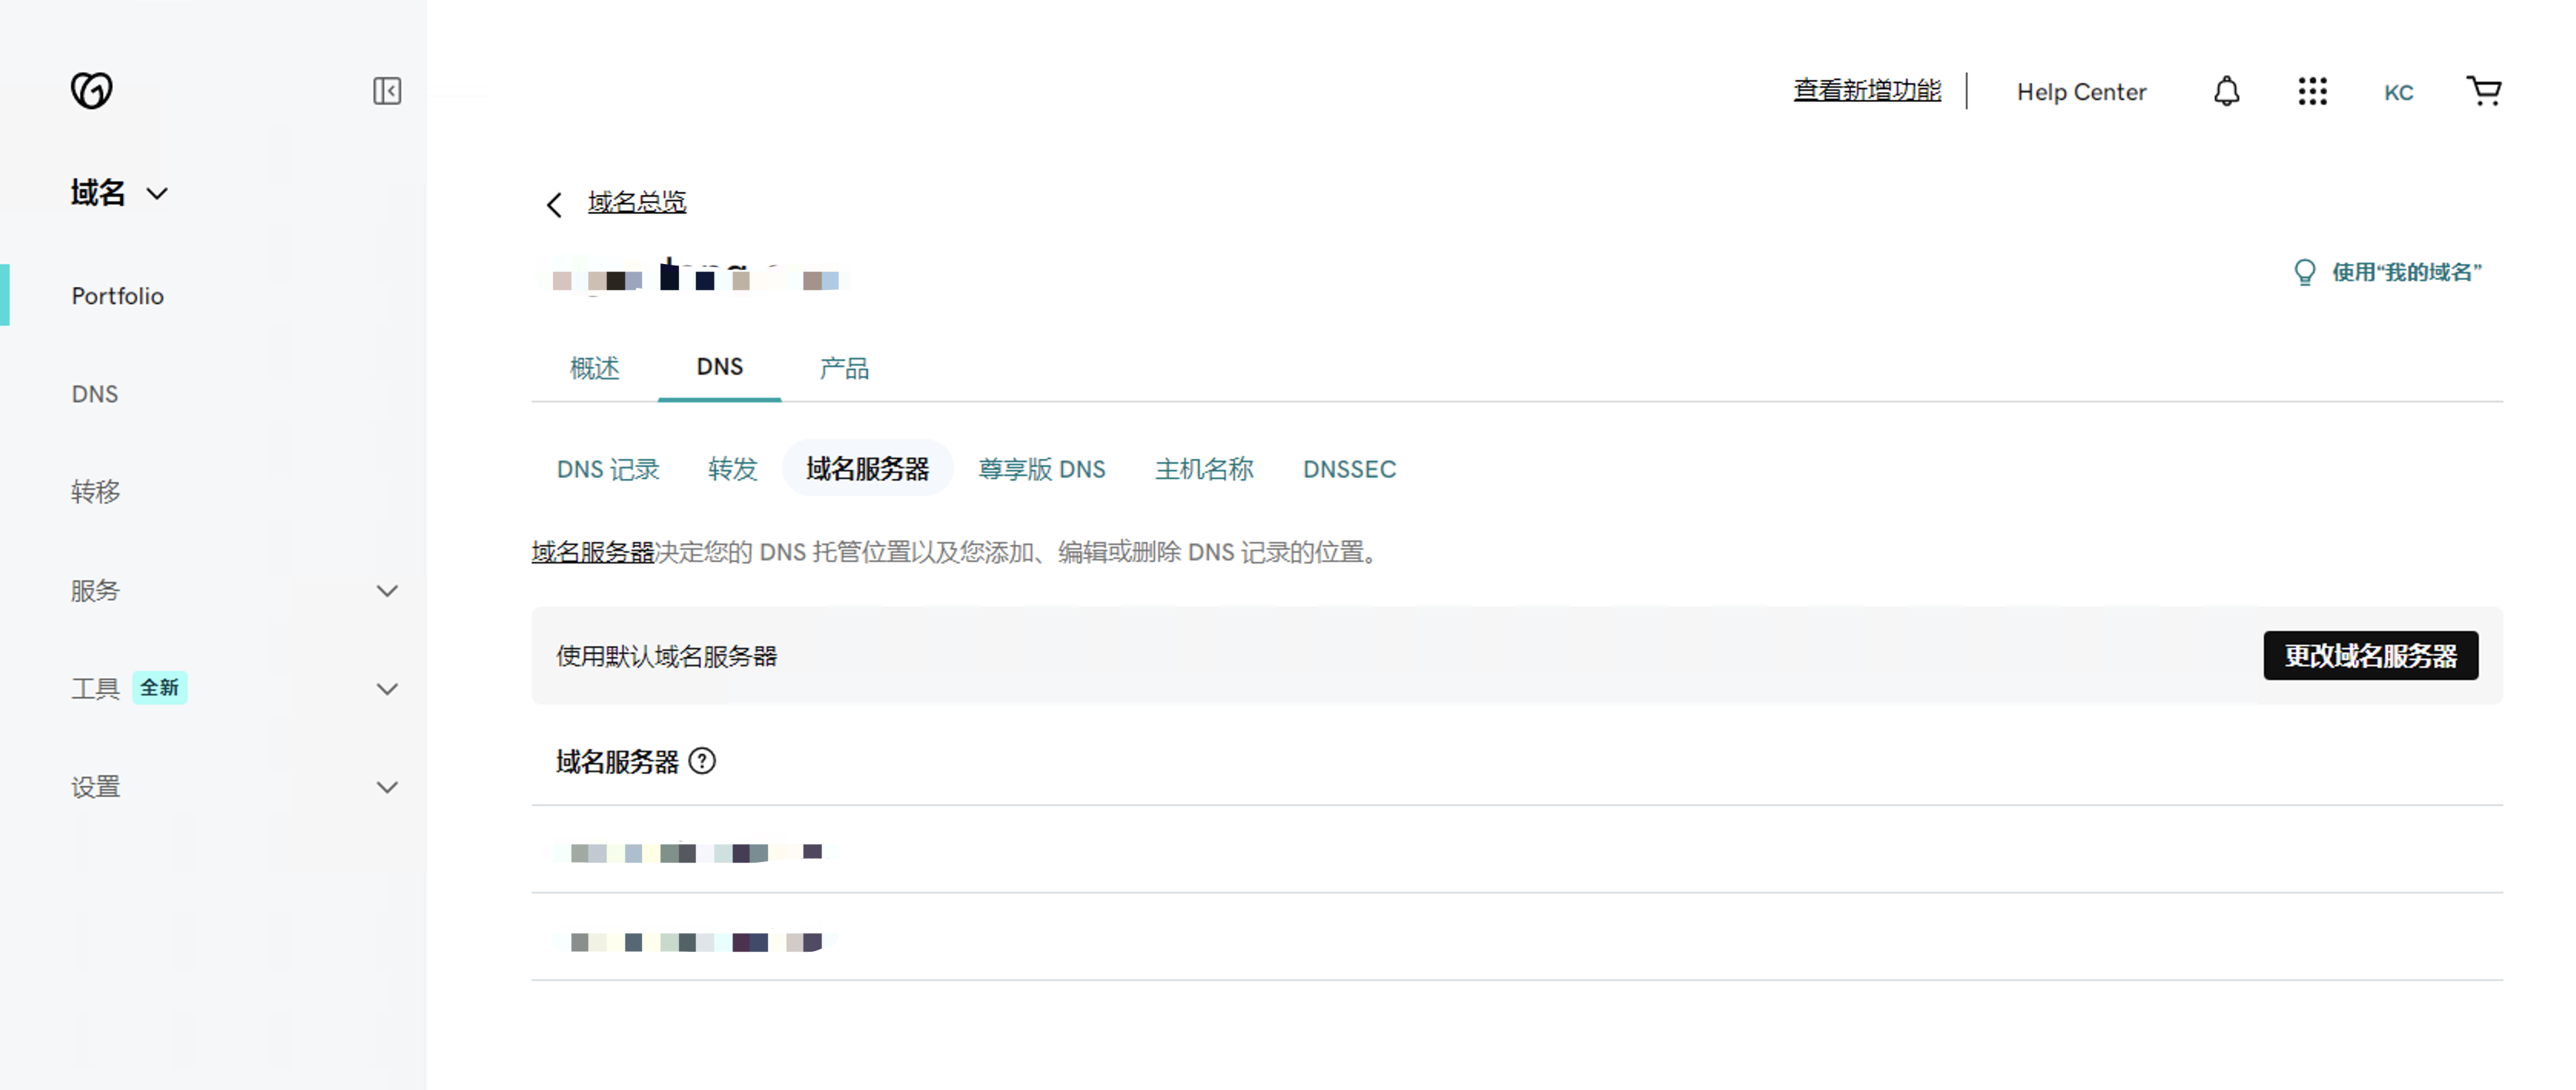This screenshot has height=1090, width=2576.
Task: Open the shopping cart icon
Action: tap(2484, 91)
